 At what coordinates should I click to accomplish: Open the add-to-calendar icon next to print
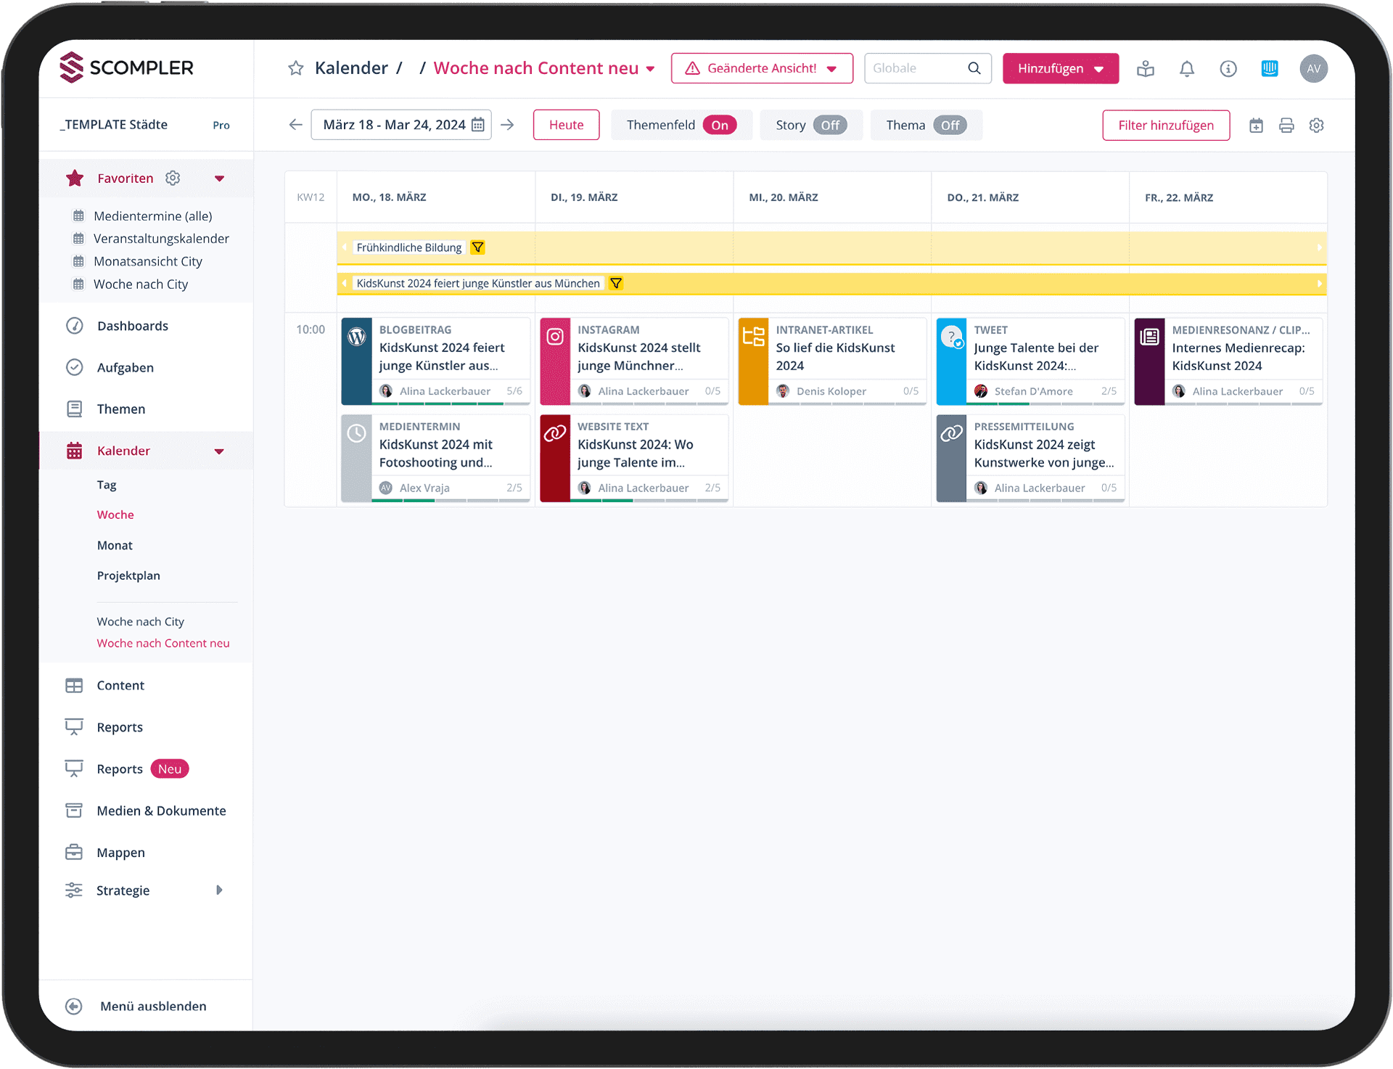[1257, 125]
